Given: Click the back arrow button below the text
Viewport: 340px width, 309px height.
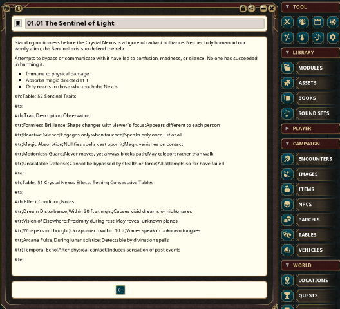Looking at the screenshot, I should click(x=120, y=290).
